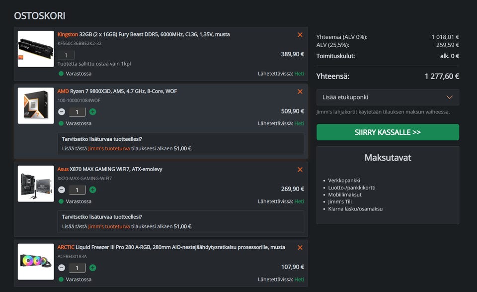Expand the Lisää etukuponki dropdown
The image size is (477, 292).
(388, 97)
